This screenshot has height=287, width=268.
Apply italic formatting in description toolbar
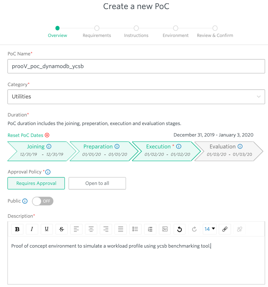click(32, 229)
